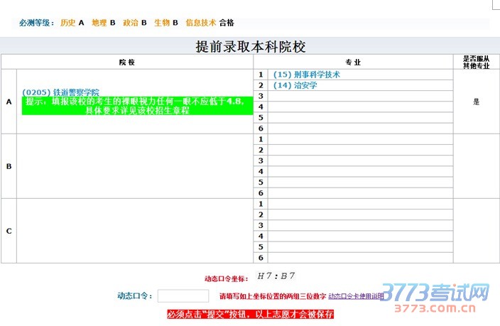Click empty major slot 3 of school A
This screenshot has width=500, height=326.
click(x=360, y=96)
